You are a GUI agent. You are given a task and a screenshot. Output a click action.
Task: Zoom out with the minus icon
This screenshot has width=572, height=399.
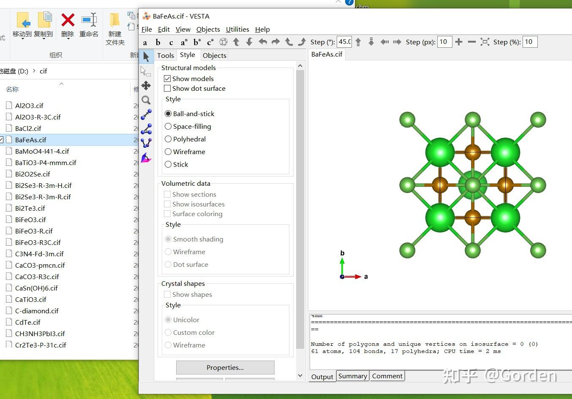tap(472, 42)
